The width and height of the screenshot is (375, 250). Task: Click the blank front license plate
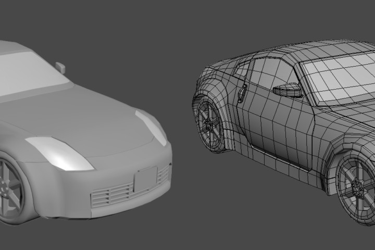tap(145, 179)
